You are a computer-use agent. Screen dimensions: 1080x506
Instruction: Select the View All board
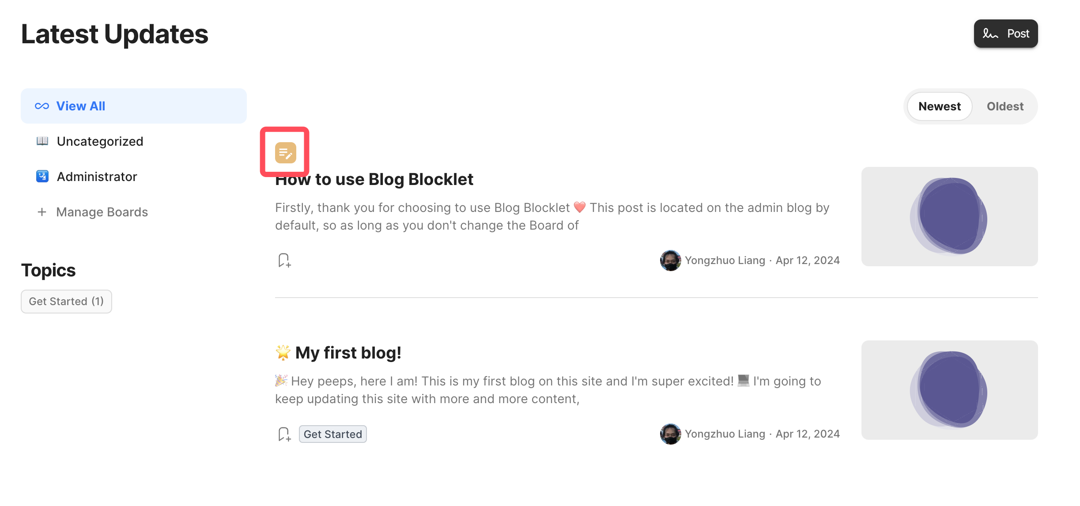pos(81,106)
